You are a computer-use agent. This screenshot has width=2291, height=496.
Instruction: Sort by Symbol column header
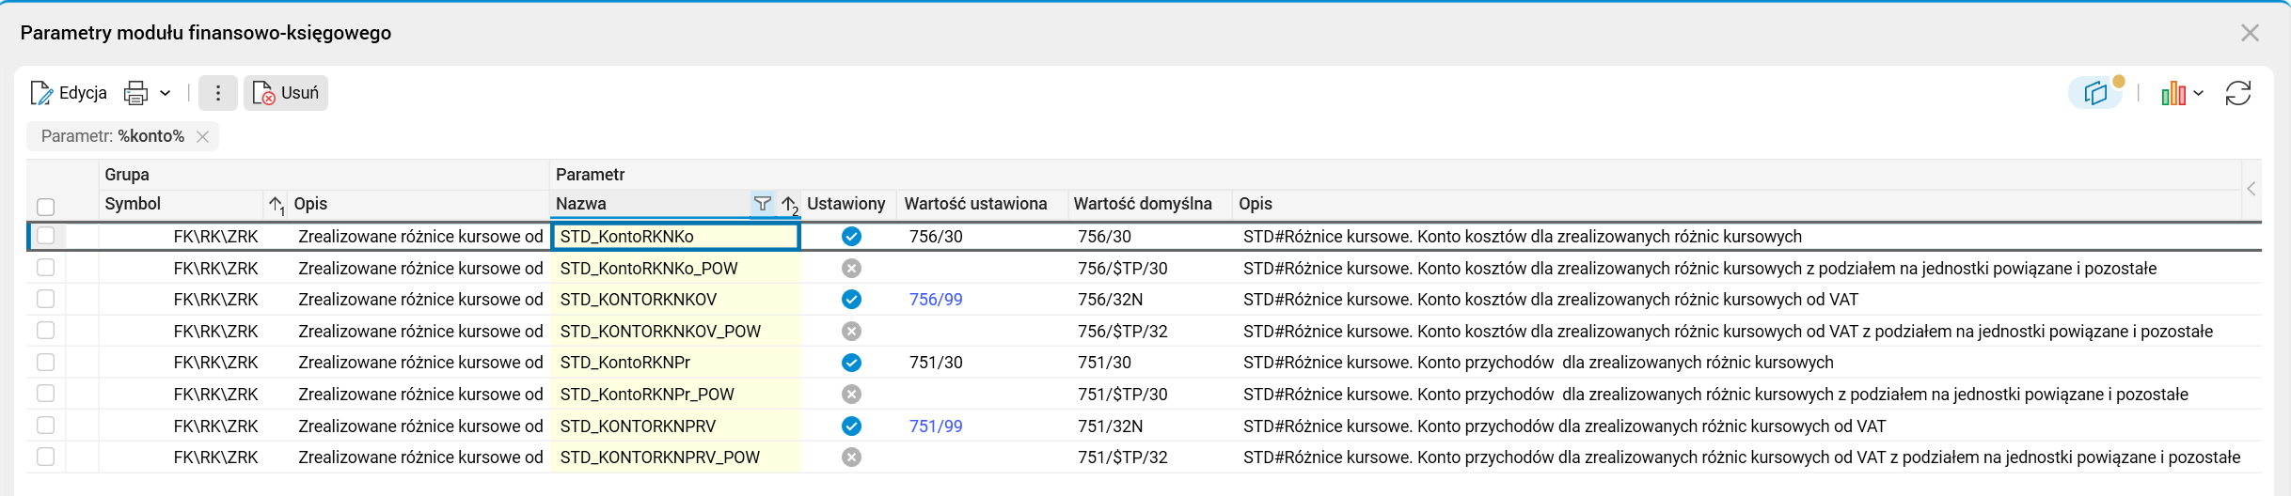(x=134, y=204)
